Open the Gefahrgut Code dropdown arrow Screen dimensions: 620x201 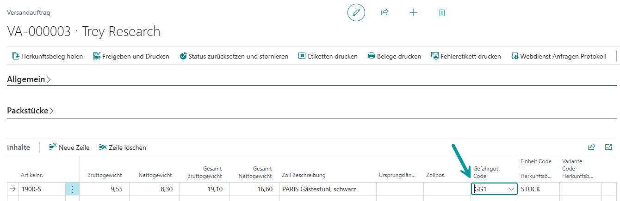tap(511, 189)
